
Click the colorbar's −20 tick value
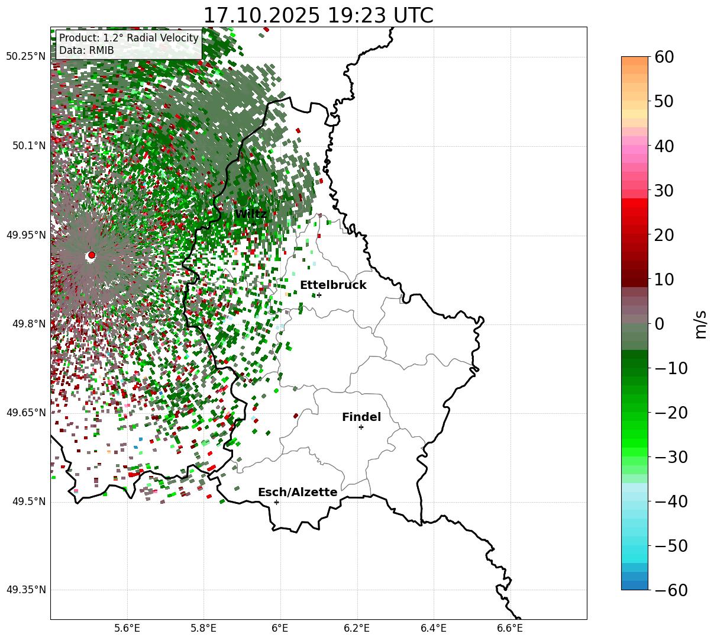pyautogui.click(x=670, y=413)
